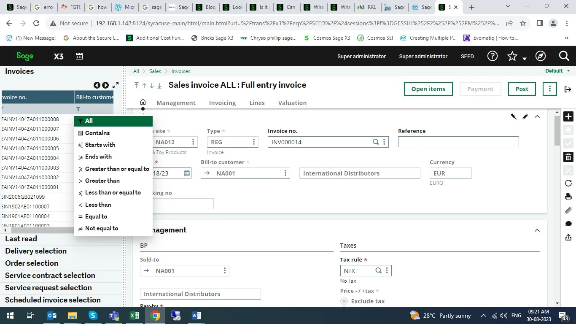The height and width of the screenshot is (324, 576).
Task: Open the help question mark icon
Action: (492, 56)
